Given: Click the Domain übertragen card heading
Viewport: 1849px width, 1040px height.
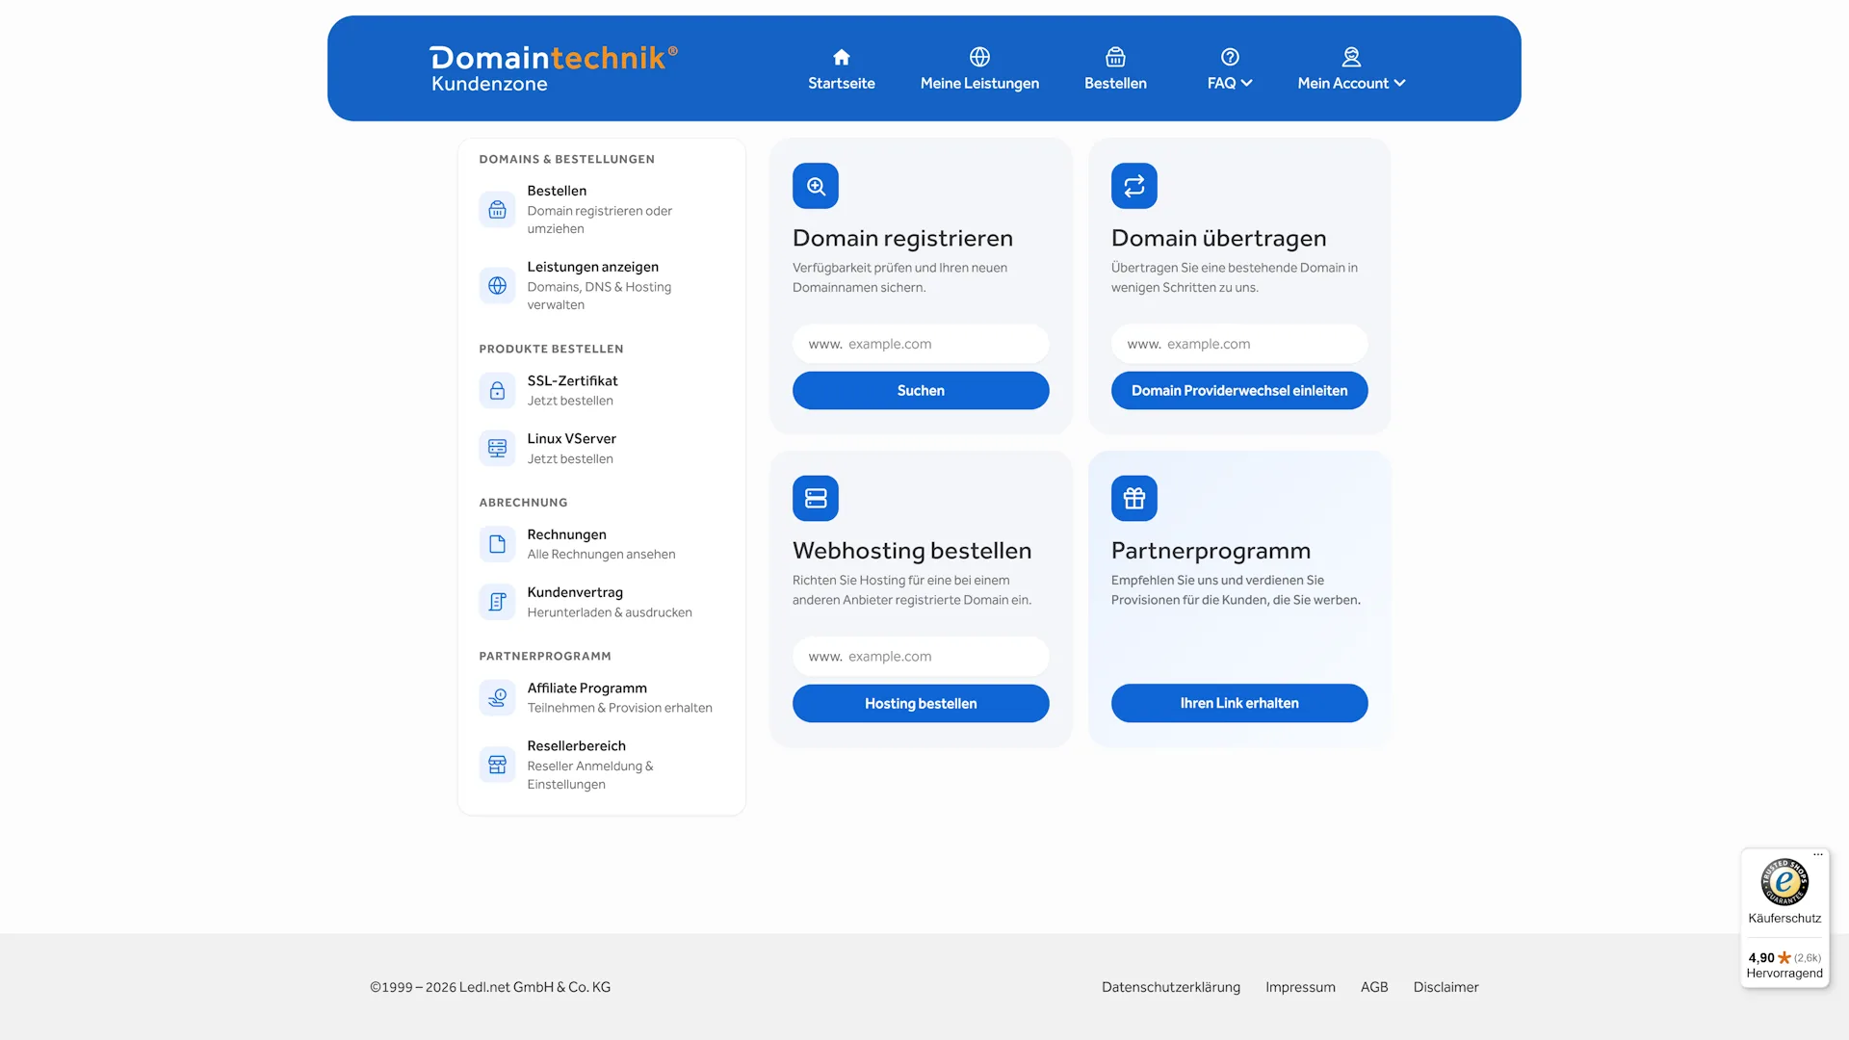Looking at the screenshot, I should click(x=1218, y=238).
